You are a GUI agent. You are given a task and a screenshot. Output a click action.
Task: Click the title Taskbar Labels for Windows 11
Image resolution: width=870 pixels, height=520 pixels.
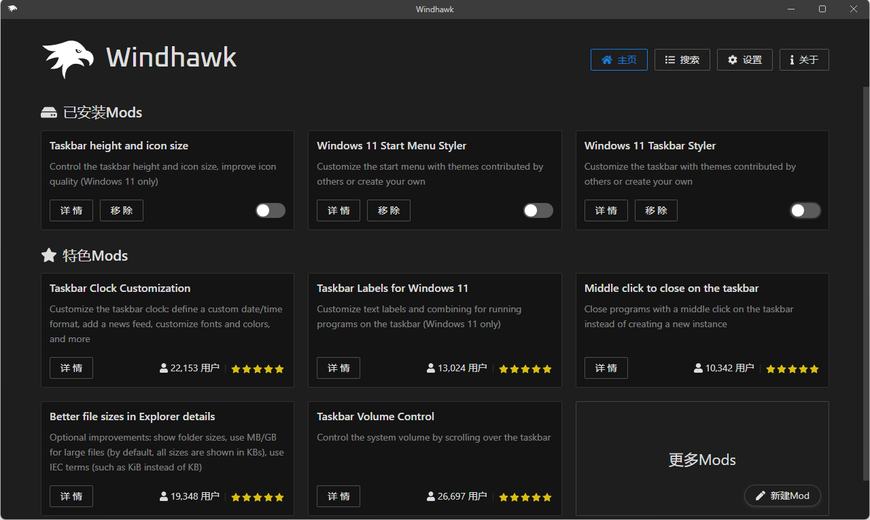coord(393,289)
